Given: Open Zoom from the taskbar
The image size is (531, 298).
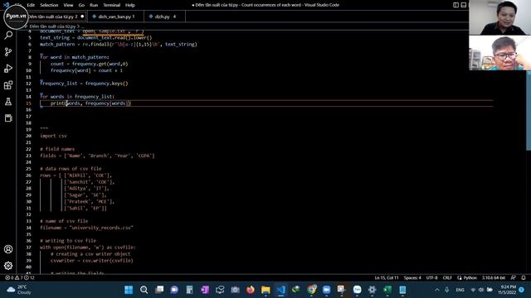Looking at the screenshot, I should pyautogui.click(x=326, y=290).
